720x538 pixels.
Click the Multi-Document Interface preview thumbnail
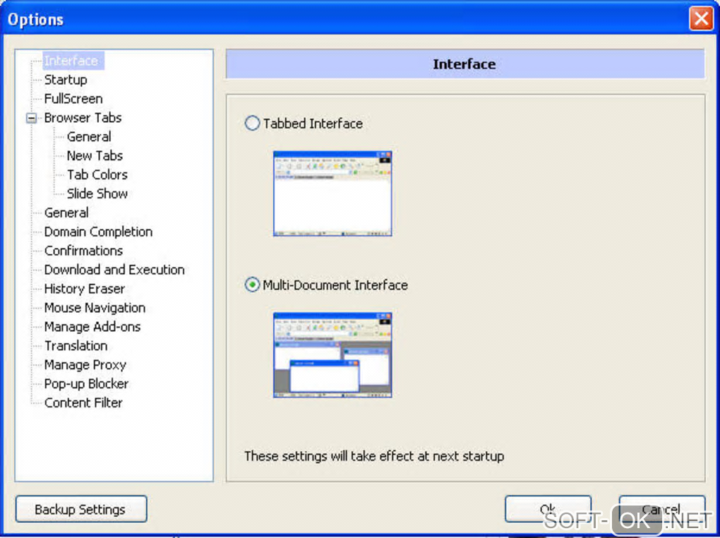(332, 355)
